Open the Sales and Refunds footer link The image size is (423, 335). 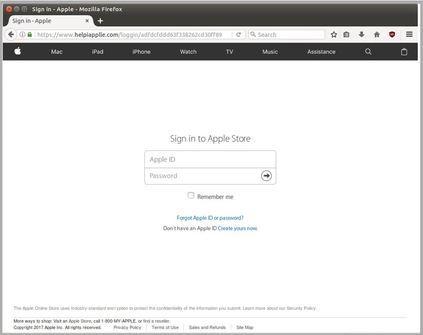pos(207,328)
